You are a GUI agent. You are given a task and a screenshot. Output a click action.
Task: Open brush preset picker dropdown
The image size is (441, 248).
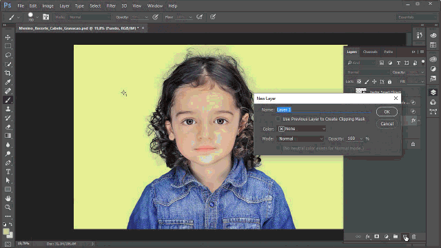tap(37, 17)
